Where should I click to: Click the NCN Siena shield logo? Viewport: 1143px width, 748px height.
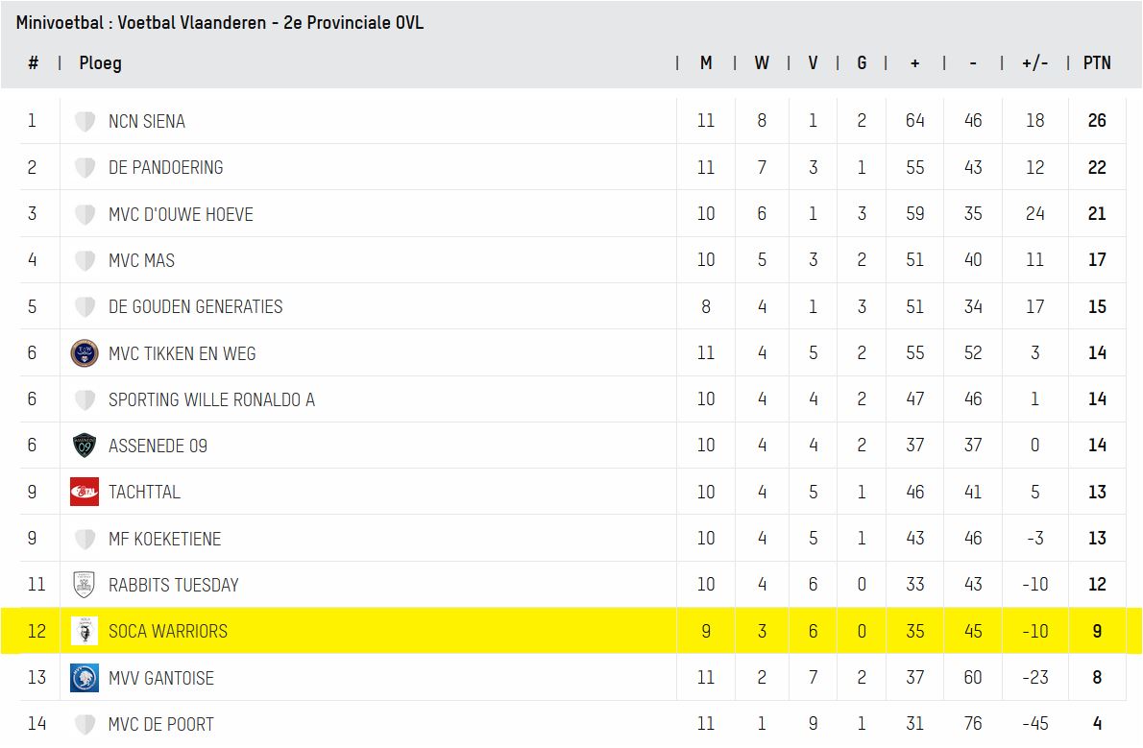[85, 122]
